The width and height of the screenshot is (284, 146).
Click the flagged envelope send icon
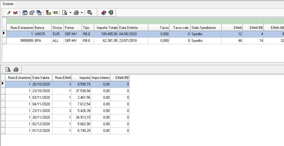point(49,13)
